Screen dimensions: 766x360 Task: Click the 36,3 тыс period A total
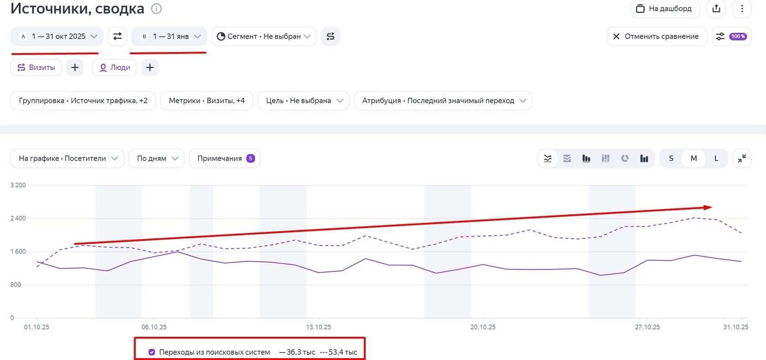[301, 352]
